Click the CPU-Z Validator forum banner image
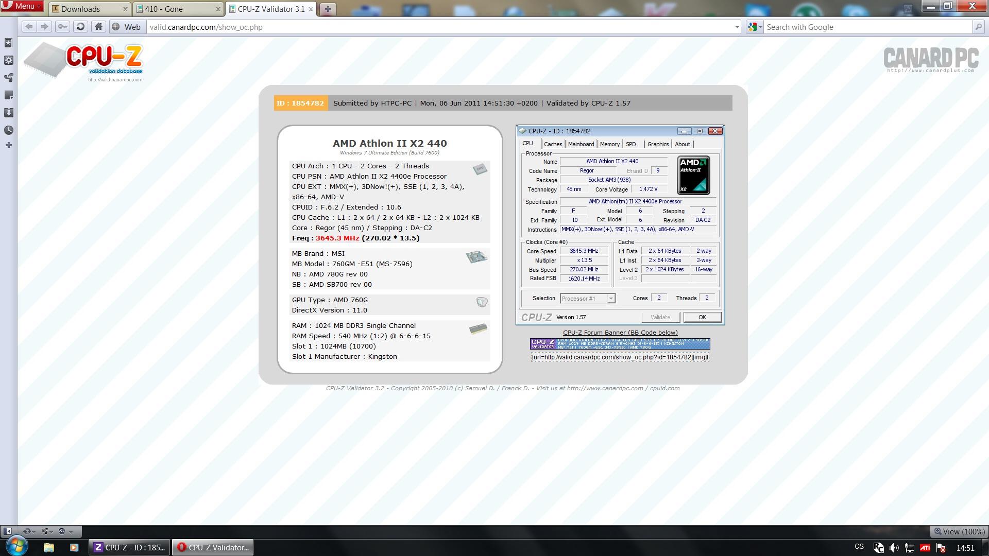Screen dimensions: 989x556 [x=620, y=344]
